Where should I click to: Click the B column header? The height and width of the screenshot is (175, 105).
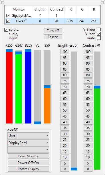pyautogui.click(x=94, y=9)
